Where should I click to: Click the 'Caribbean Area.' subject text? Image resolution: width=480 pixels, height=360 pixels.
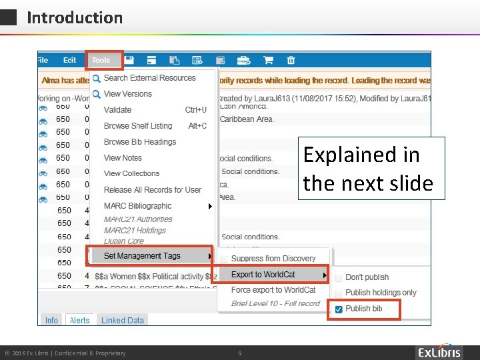point(247,119)
